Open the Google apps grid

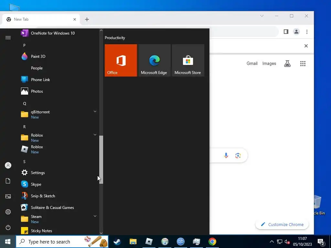click(303, 64)
